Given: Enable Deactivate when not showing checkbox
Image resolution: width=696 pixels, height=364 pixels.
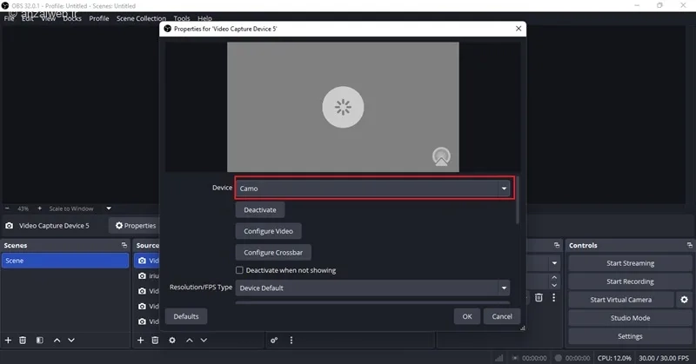Looking at the screenshot, I should click(240, 270).
